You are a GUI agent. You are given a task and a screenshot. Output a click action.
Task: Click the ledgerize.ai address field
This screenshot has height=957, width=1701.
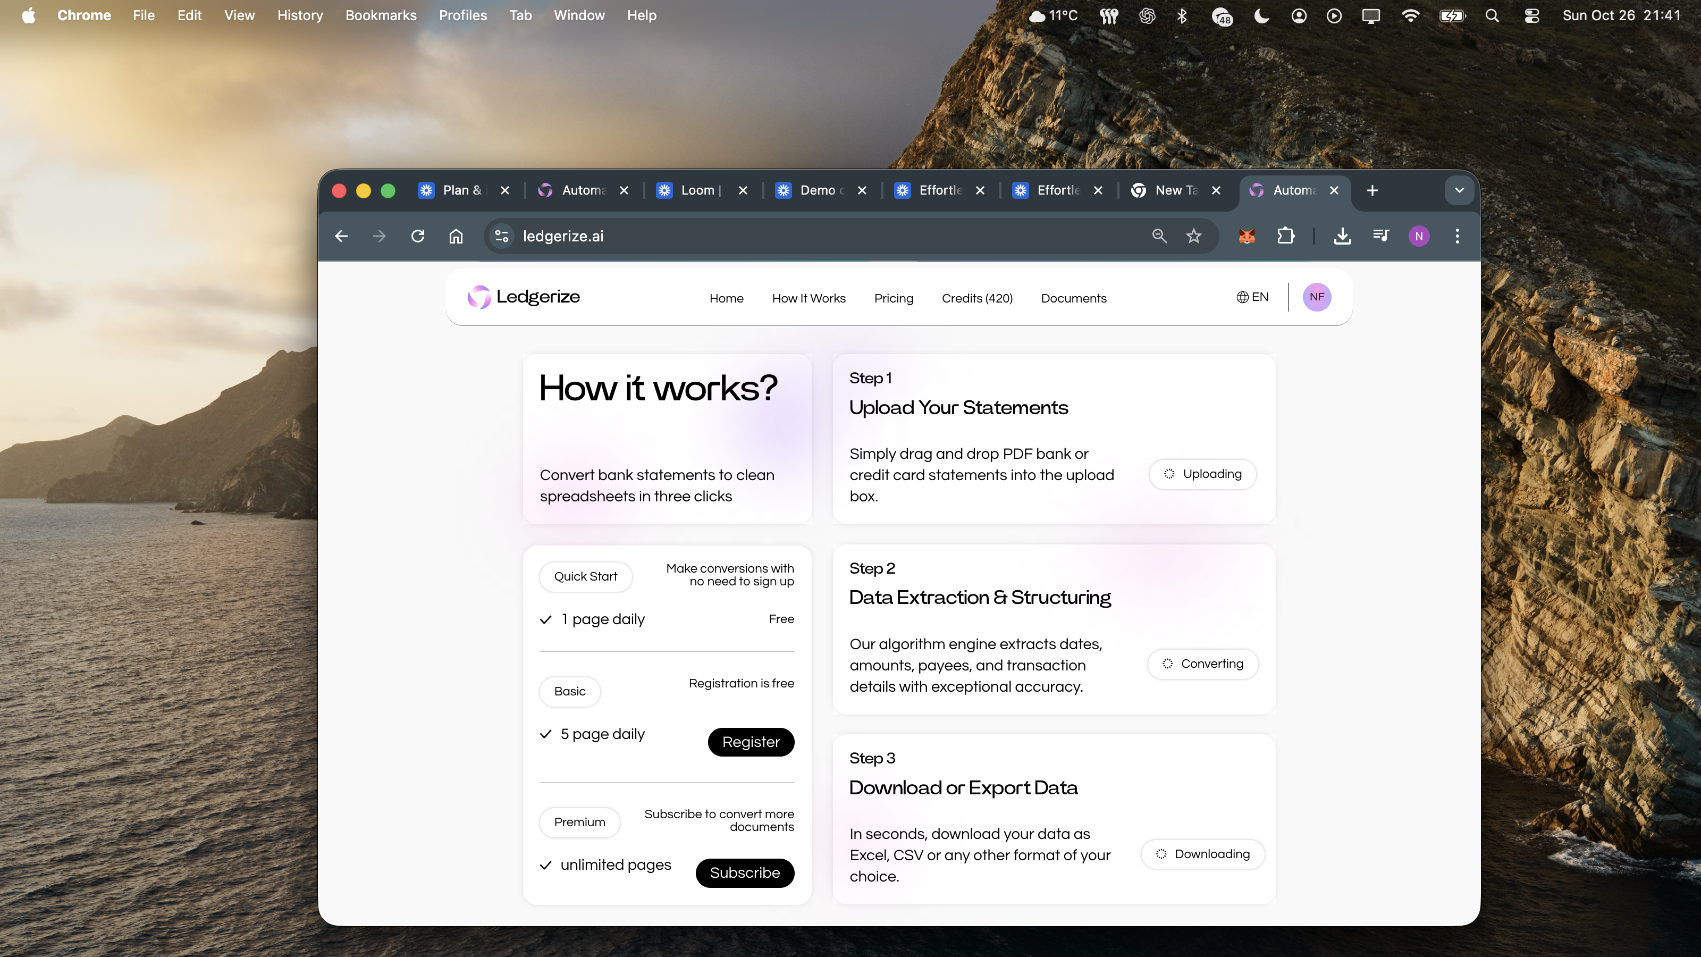tap(793, 236)
